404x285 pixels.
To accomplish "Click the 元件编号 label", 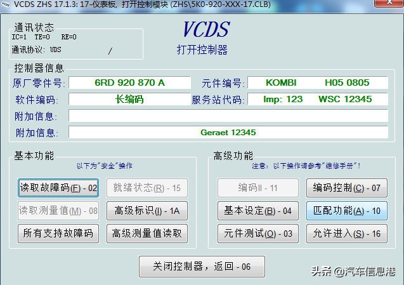I will click(223, 83).
